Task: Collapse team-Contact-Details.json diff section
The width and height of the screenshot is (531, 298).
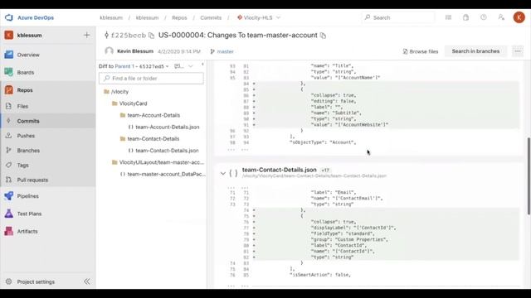Action: pyautogui.click(x=223, y=173)
